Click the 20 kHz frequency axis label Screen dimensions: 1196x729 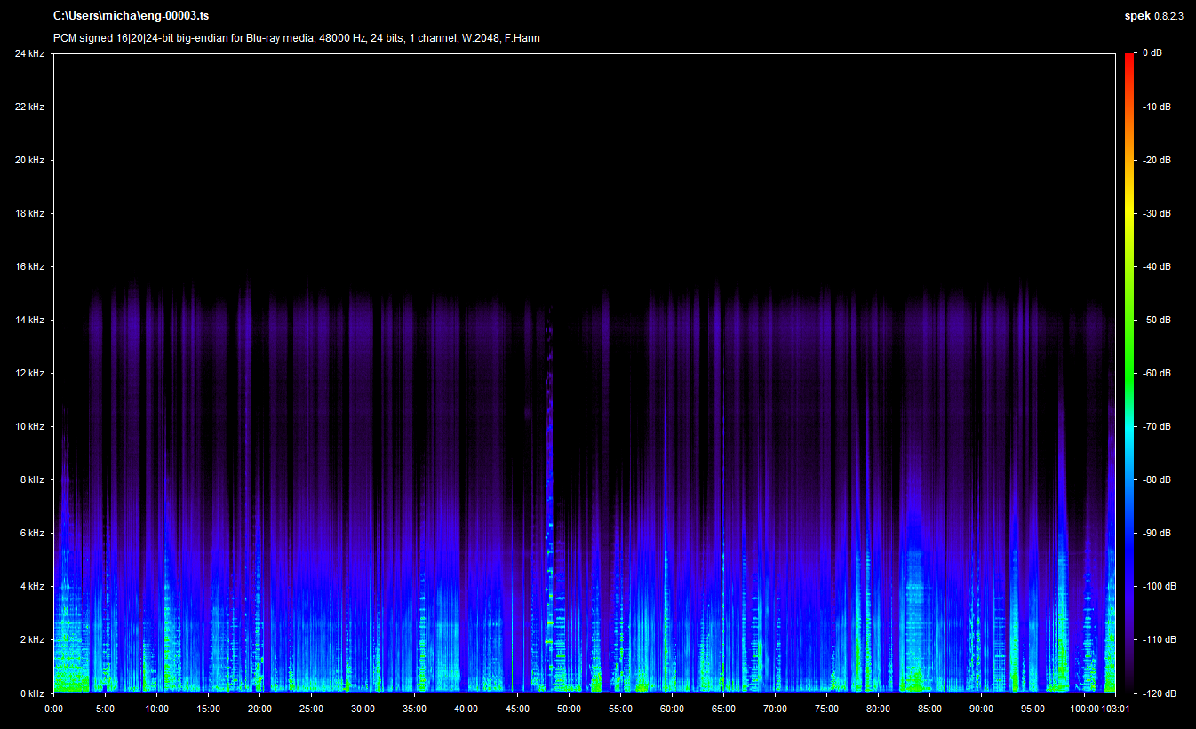click(29, 160)
